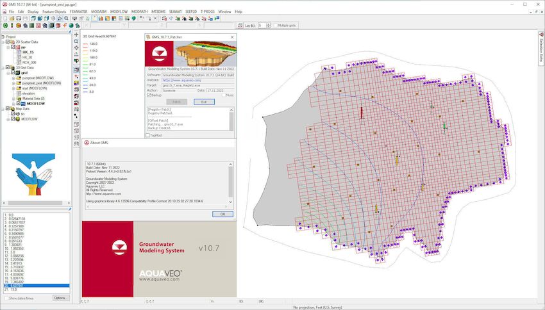Click the New project icon in toolbar
The image size is (545, 310).
pos(4,19)
